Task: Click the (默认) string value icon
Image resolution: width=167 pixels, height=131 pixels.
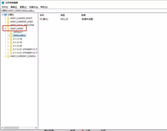Action: (x=41, y=19)
